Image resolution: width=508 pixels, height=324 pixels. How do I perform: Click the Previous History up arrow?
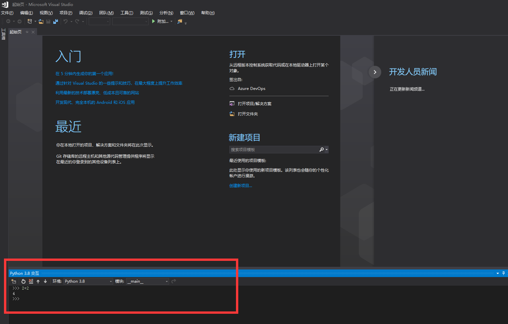(38, 281)
